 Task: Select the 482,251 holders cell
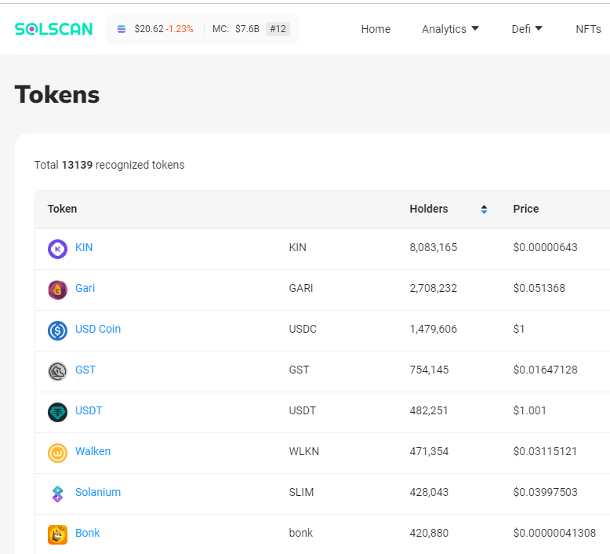(428, 410)
